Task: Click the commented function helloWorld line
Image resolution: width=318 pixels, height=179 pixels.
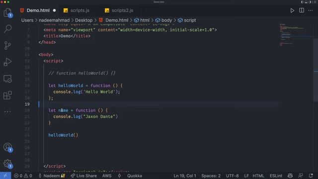Action: tap(81, 73)
